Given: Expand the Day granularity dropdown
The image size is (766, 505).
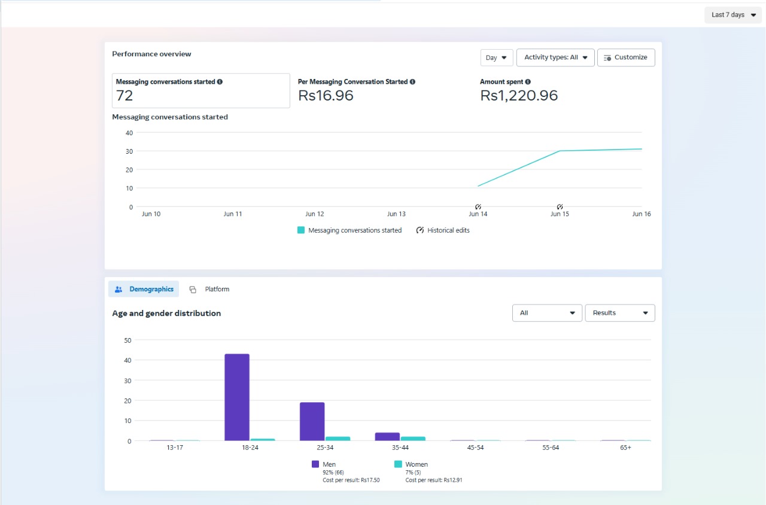Looking at the screenshot, I should pos(496,58).
